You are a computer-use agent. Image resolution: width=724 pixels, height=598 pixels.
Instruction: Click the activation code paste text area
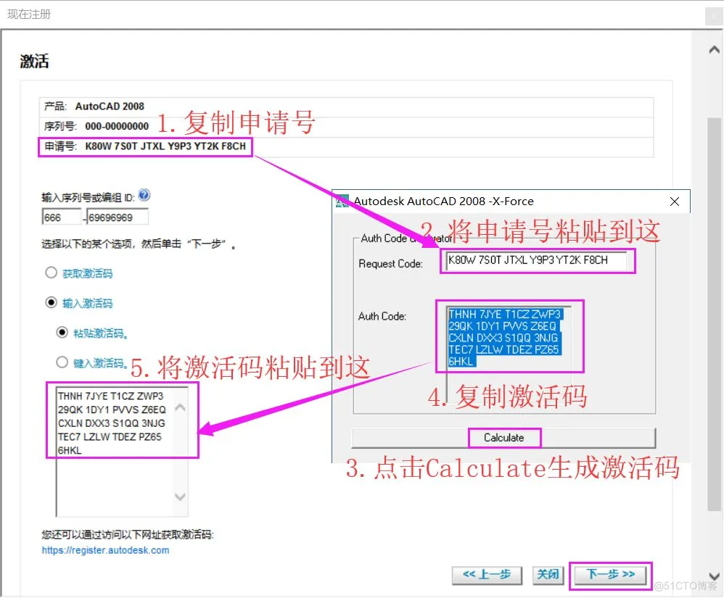[x=115, y=452]
